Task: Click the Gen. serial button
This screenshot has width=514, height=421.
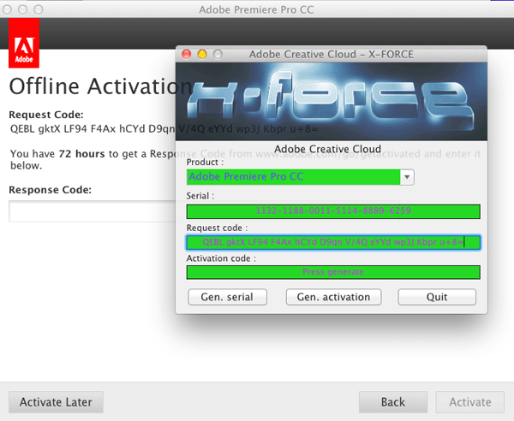Action: [227, 297]
